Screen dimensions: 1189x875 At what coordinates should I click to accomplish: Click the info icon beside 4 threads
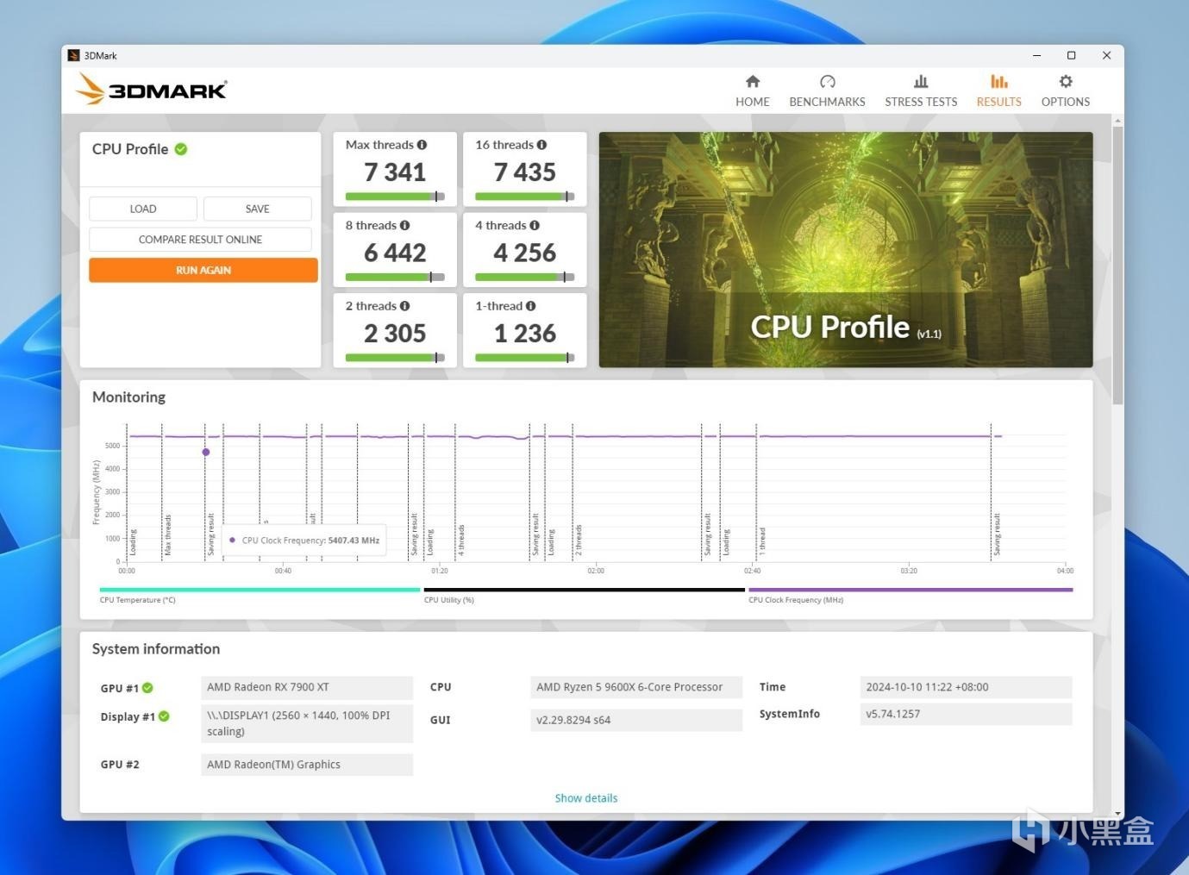535,225
